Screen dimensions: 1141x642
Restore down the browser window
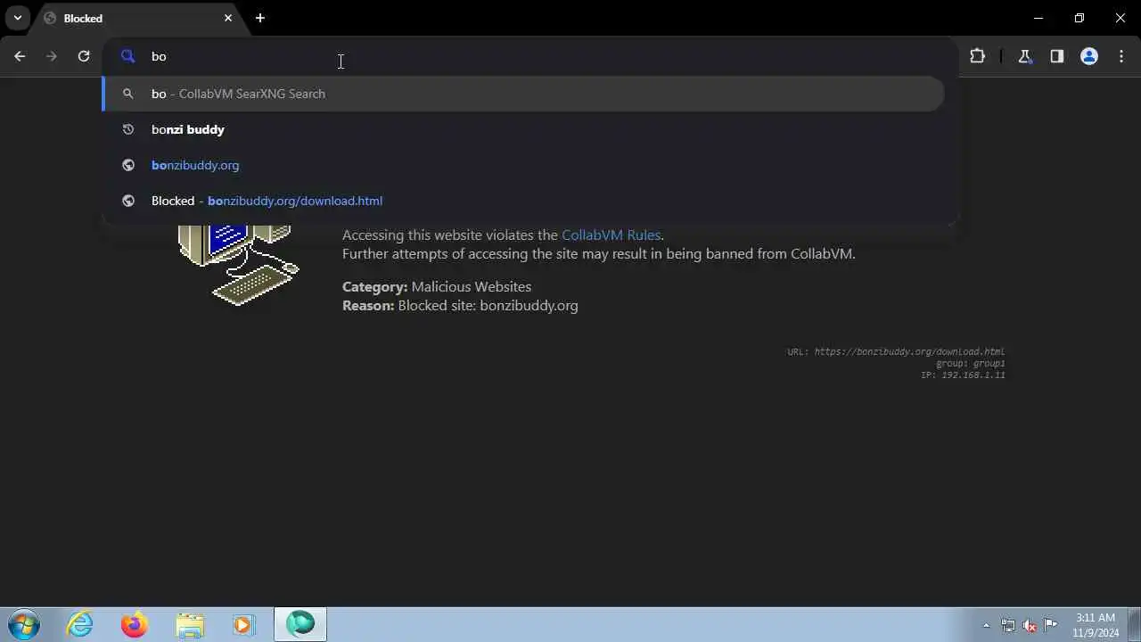(x=1079, y=18)
